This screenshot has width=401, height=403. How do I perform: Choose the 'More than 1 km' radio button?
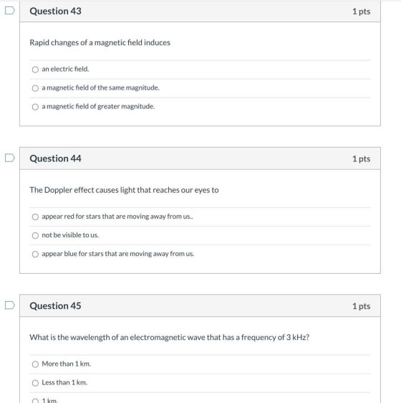35,364
